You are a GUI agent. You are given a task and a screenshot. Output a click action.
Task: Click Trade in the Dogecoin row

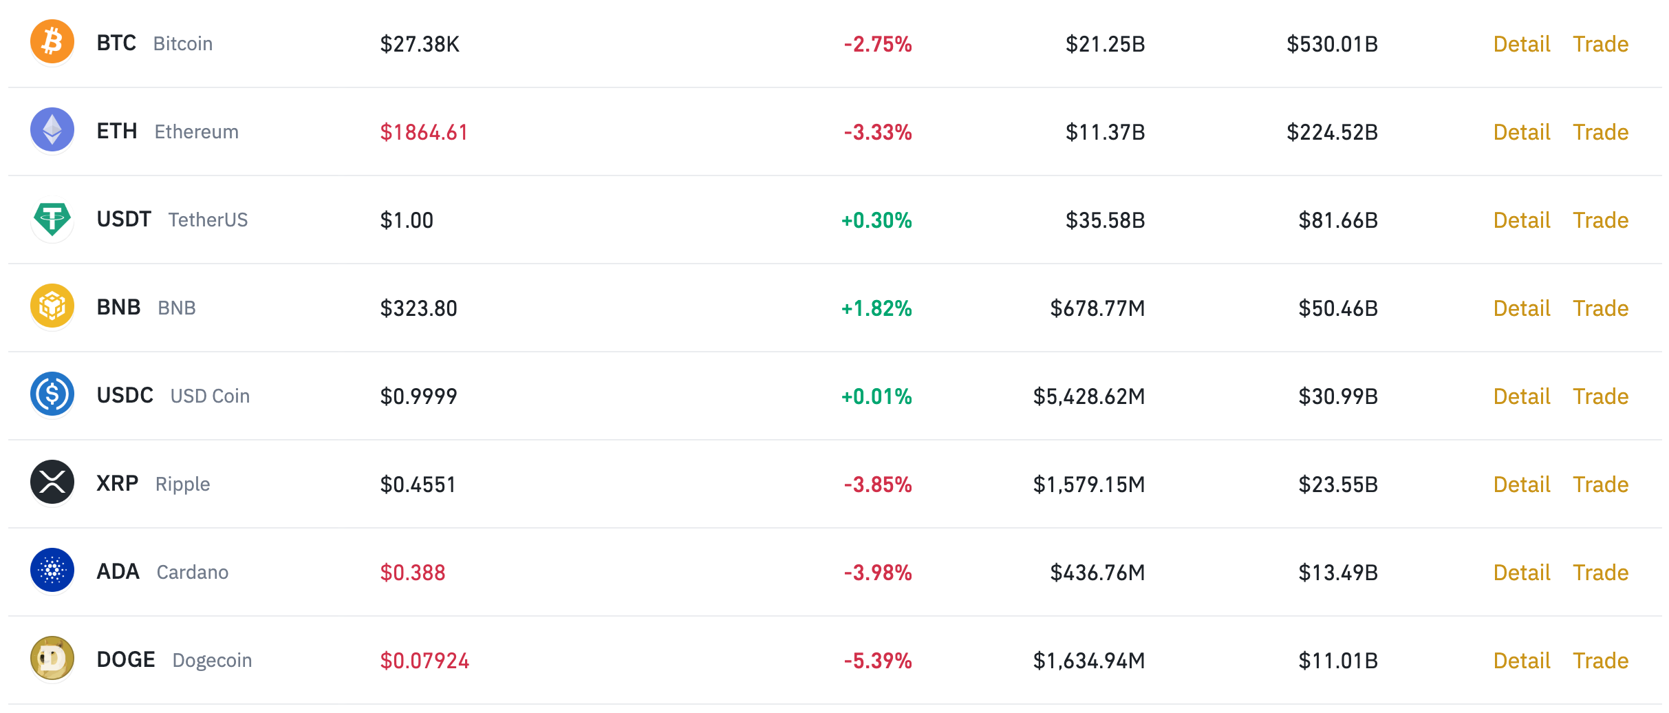pyautogui.click(x=1600, y=661)
